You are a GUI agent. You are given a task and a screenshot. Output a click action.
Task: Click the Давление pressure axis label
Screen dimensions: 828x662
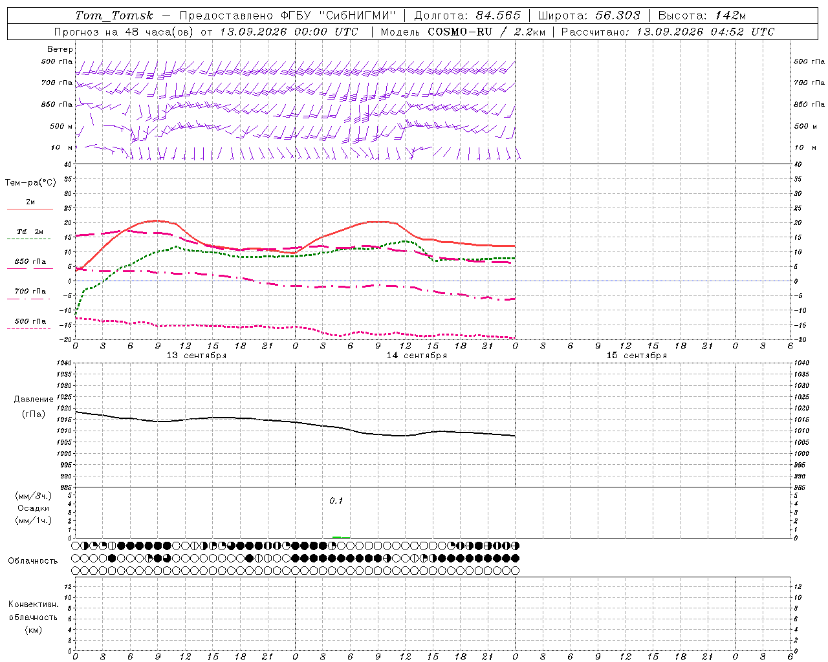tap(34, 400)
